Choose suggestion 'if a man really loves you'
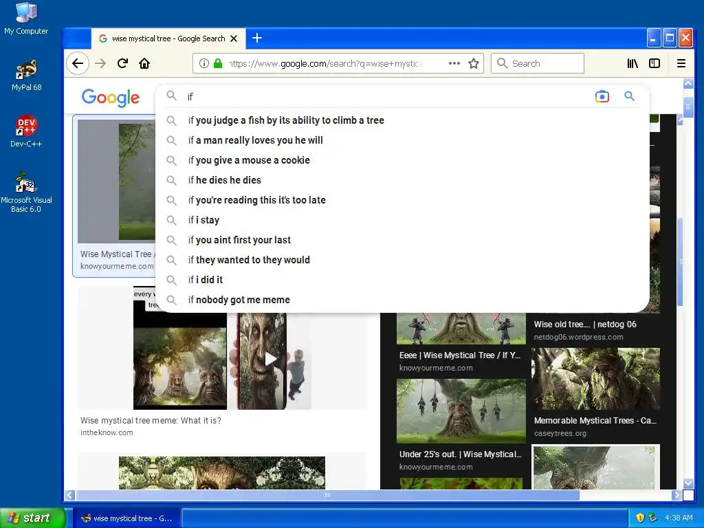Image resolution: width=704 pixels, height=528 pixels. (402, 140)
